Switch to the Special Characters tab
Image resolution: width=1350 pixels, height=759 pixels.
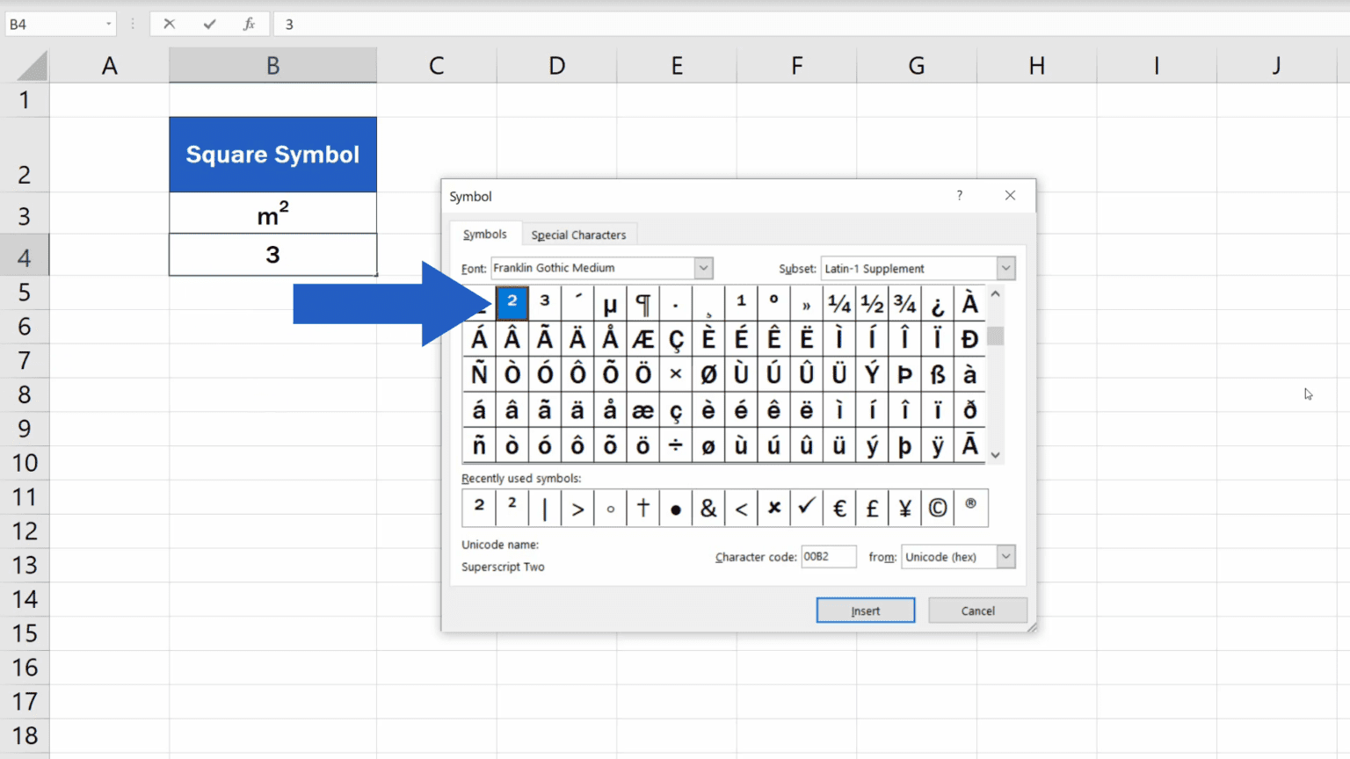(x=579, y=234)
